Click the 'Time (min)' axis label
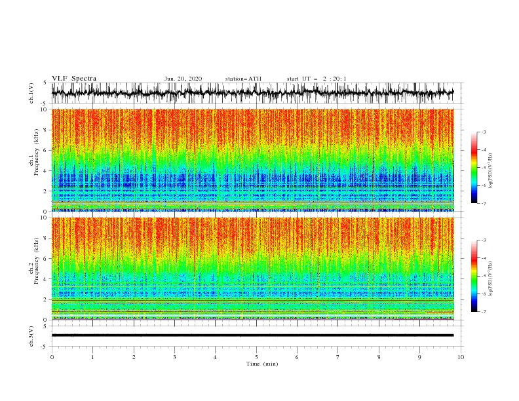This screenshot has width=519, height=401. coord(262,364)
